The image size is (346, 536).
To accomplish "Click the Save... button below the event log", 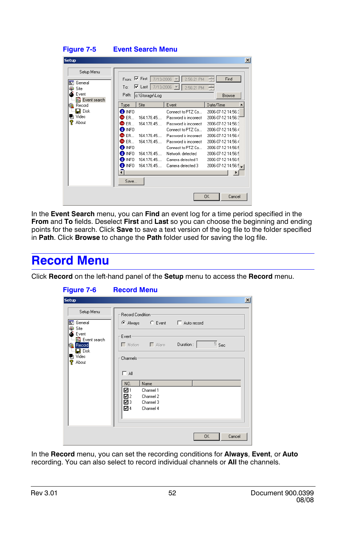I will click(131, 181).
